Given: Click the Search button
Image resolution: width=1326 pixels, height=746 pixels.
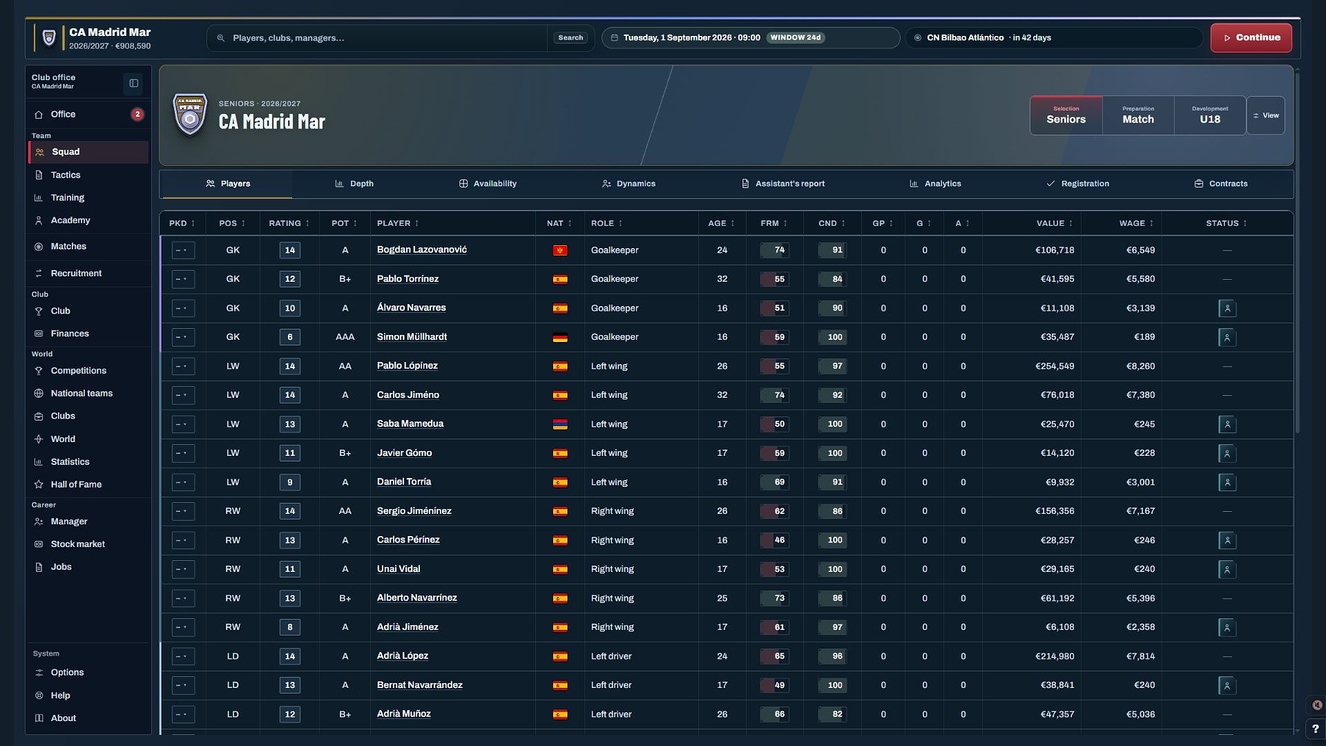Looking at the screenshot, I should [570, 38].
